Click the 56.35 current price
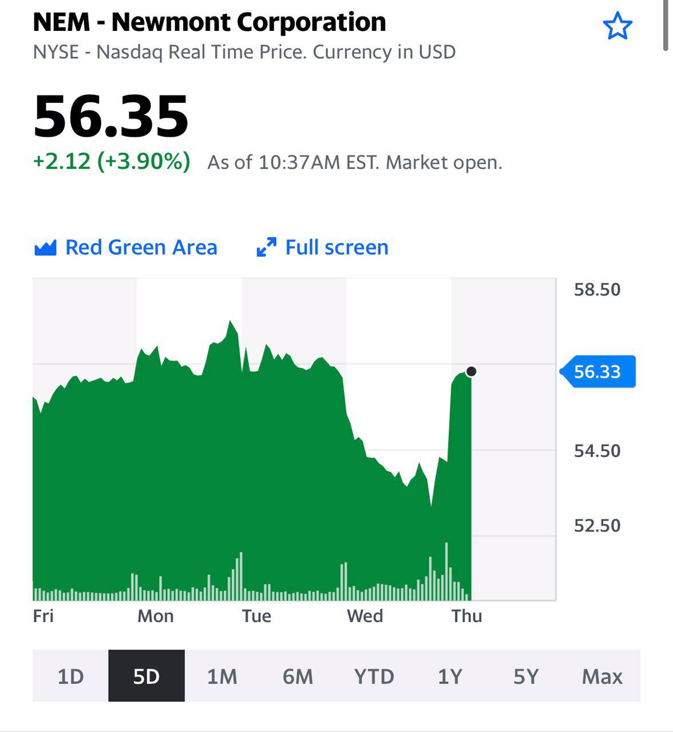Image resolution: width=673 pixels, height=732 pixels. 111,117
